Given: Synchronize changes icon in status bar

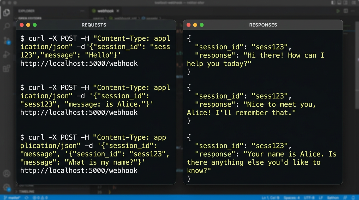Looking at the screenshot, I should click(x=26, y=198).
